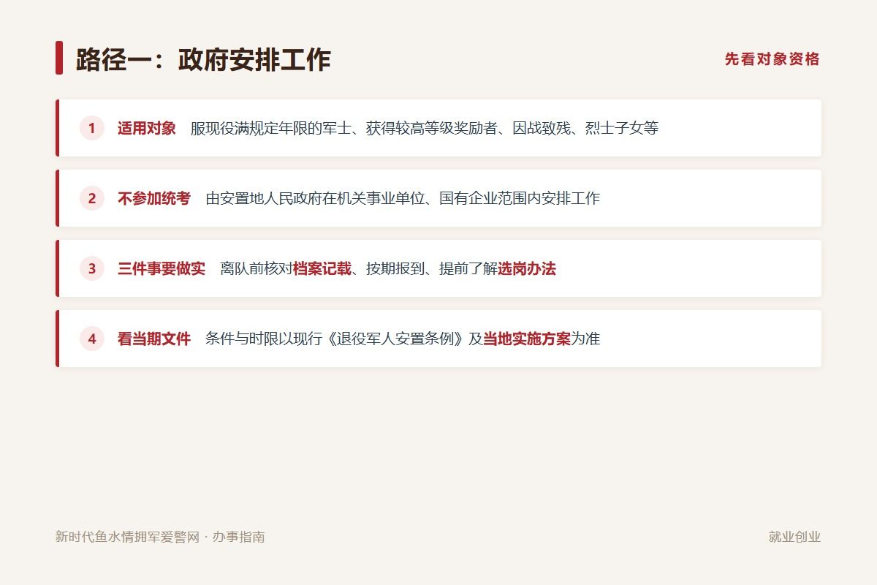The image size is (877, 585).
Task: Select the 看当期文件 heading
Action: (154, 339)
